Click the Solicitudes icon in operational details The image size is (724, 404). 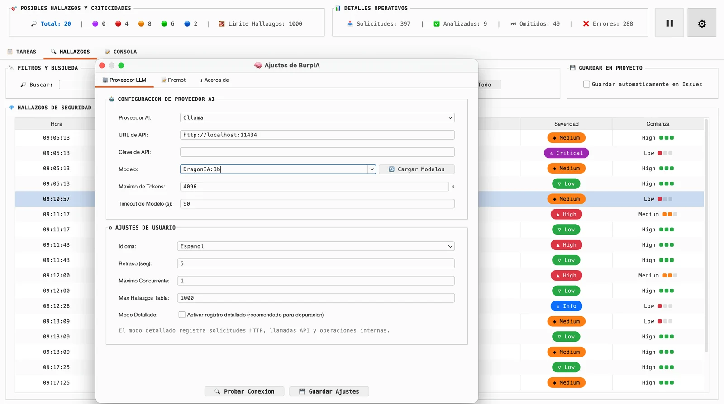point(350,24)
